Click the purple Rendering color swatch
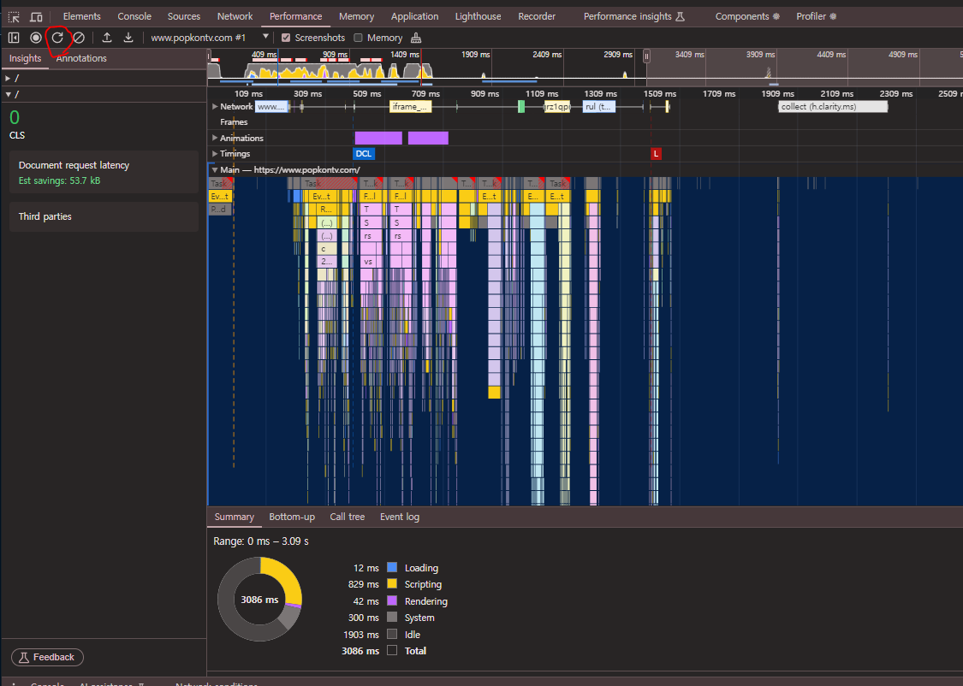This screenshot has width=963, height=686. [x=392, y=600]
